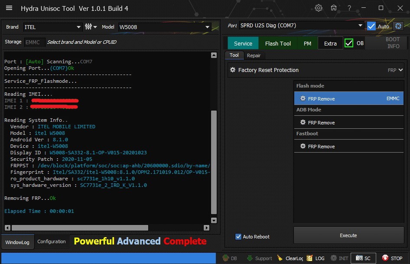
Task: Click gear icon of Flash mode FRP Remove
Action: point(303,98)
